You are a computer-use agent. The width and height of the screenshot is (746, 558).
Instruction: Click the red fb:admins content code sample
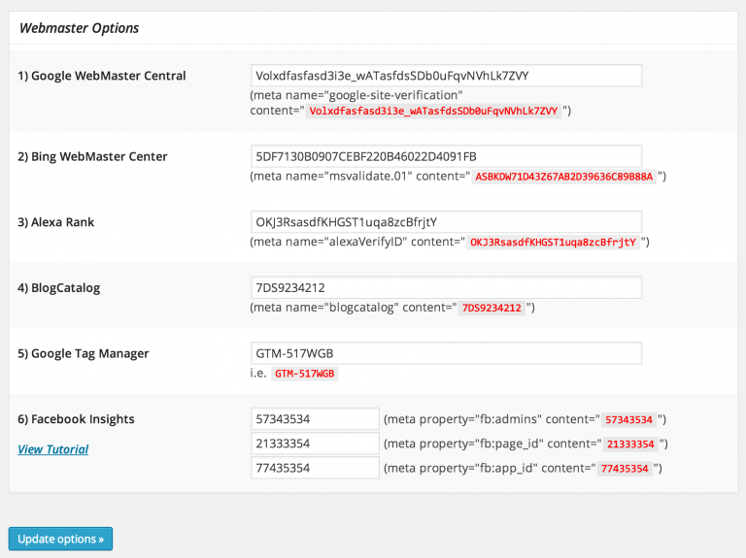click(x=629, y=420)
